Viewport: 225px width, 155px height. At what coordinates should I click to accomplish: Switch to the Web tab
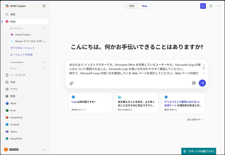coord(144,6)
